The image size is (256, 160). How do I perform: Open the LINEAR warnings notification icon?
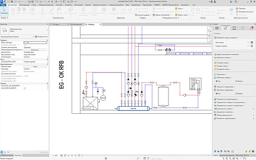click(x=252, y=28)
